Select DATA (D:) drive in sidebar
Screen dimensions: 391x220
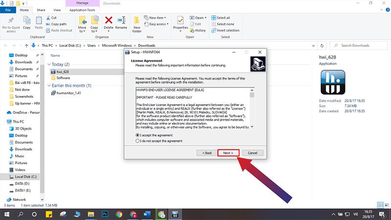pos(20,184)
